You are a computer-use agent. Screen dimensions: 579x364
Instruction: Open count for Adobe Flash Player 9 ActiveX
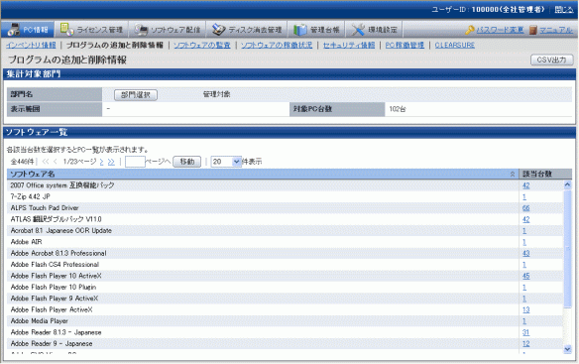tap(524, 299)
